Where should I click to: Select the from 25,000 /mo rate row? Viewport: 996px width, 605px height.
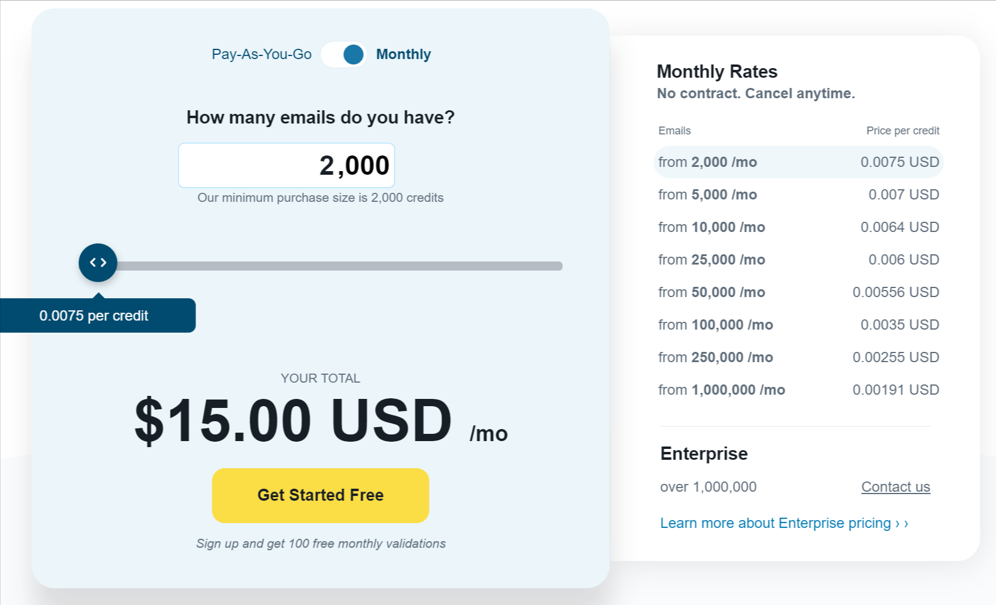pyautogui.click(x=798, y=260)
